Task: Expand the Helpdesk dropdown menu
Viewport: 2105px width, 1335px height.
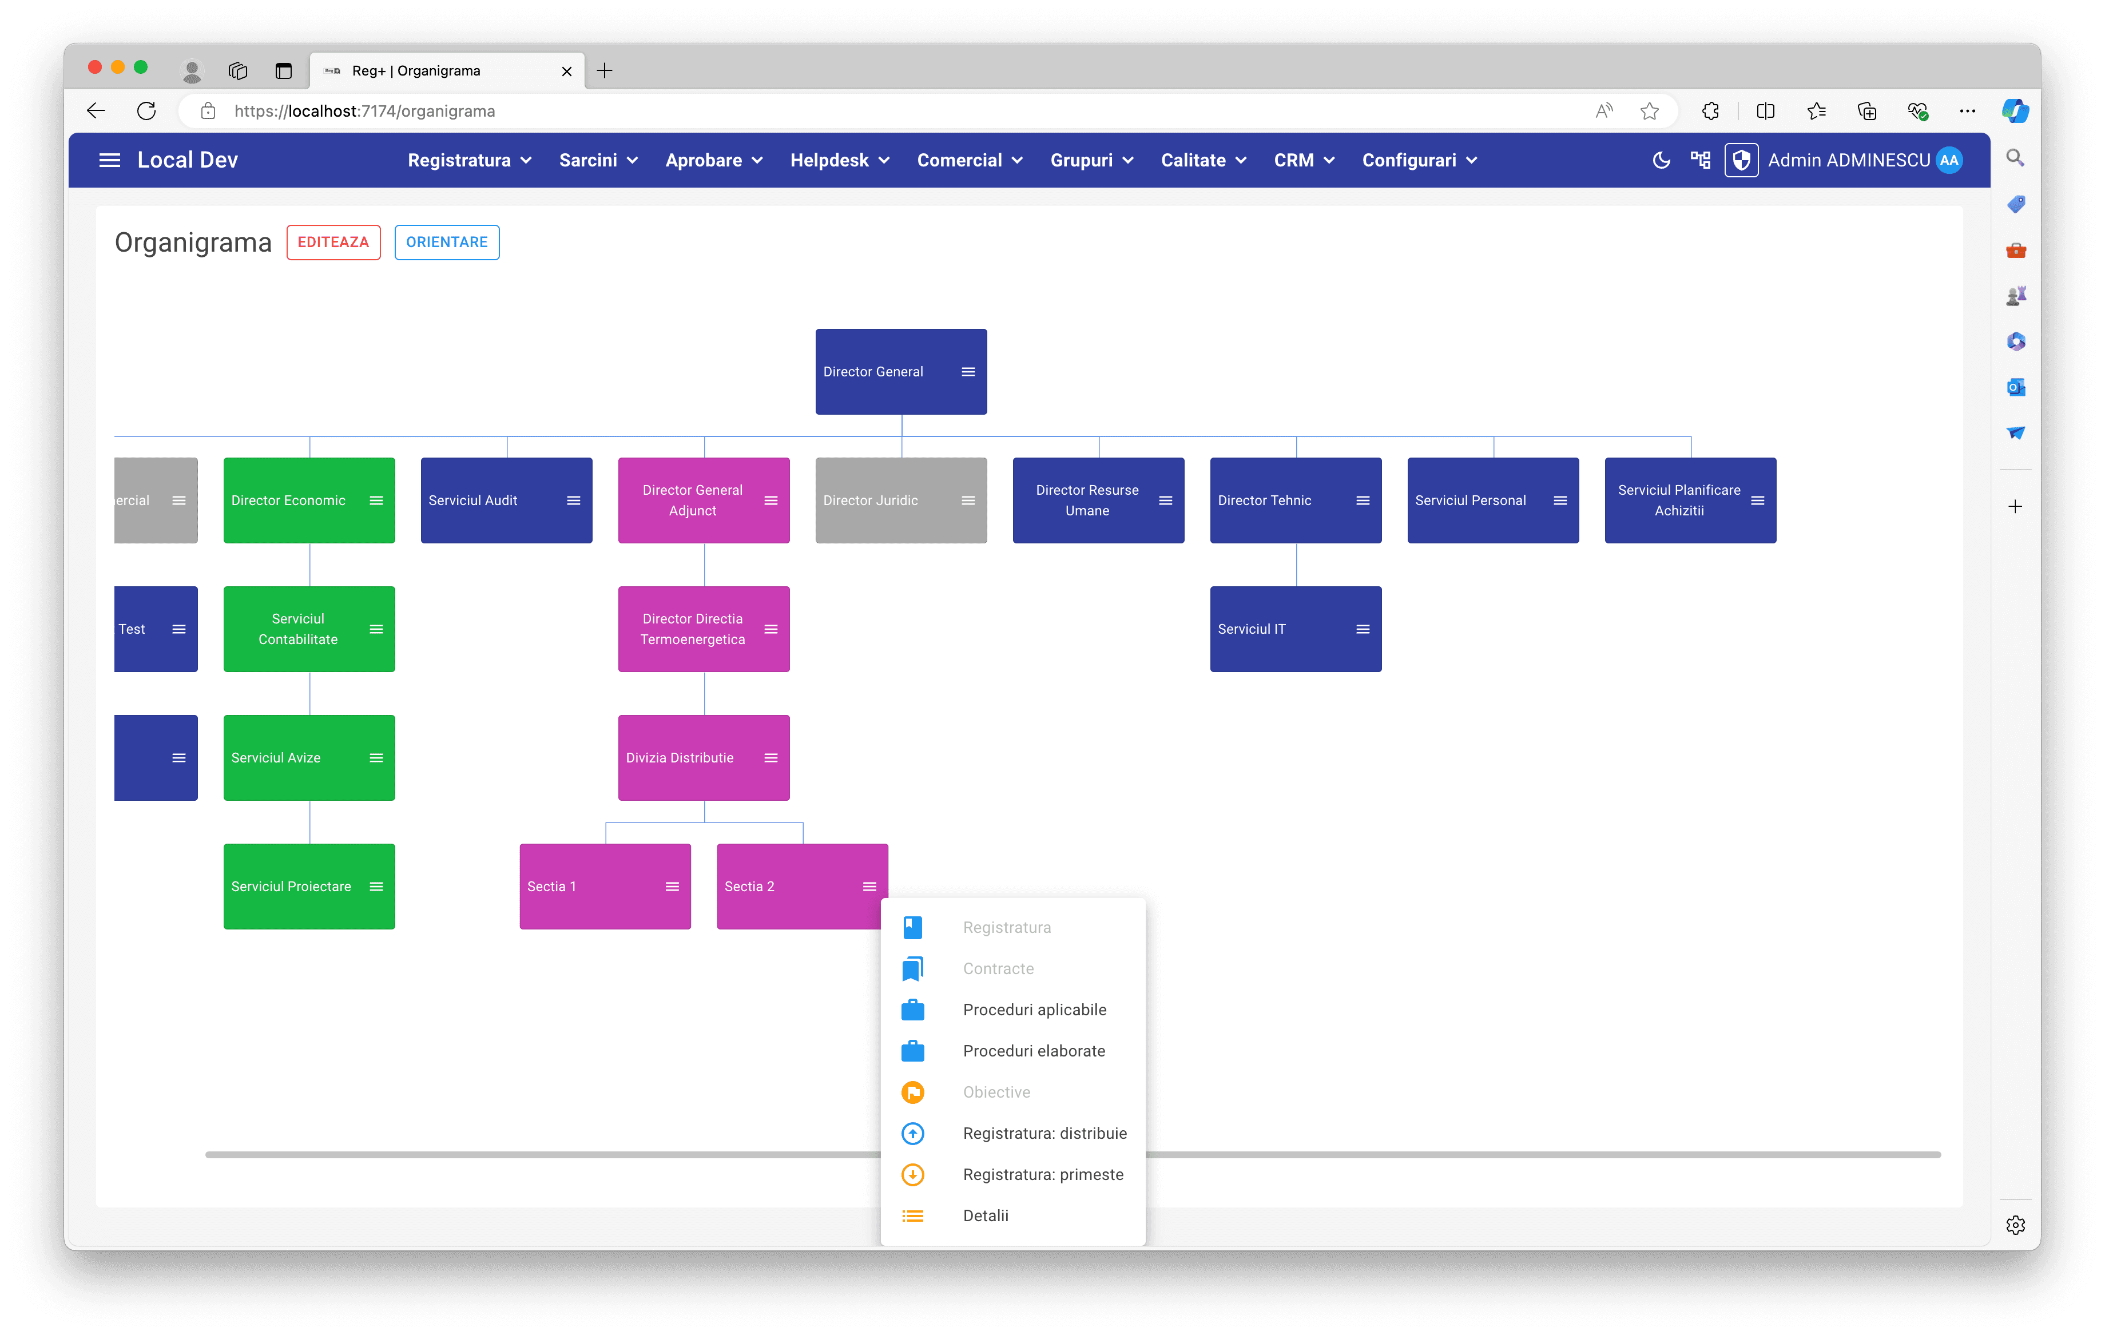Action: click(x=839, y=160)
